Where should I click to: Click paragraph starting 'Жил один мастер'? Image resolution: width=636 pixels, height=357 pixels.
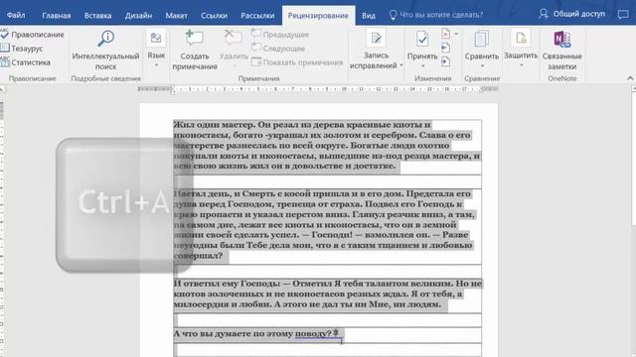(327, 146)
